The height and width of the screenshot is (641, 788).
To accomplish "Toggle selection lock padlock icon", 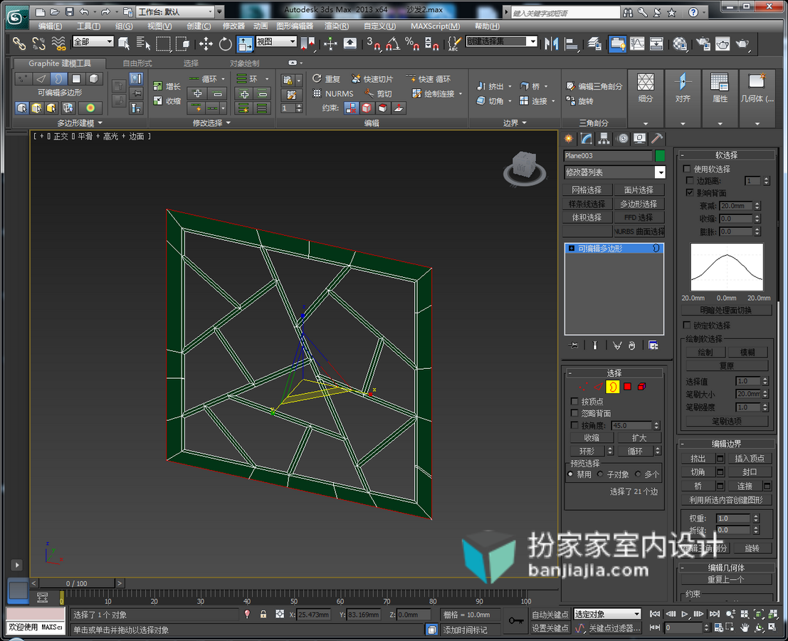I will coord(263,615).
